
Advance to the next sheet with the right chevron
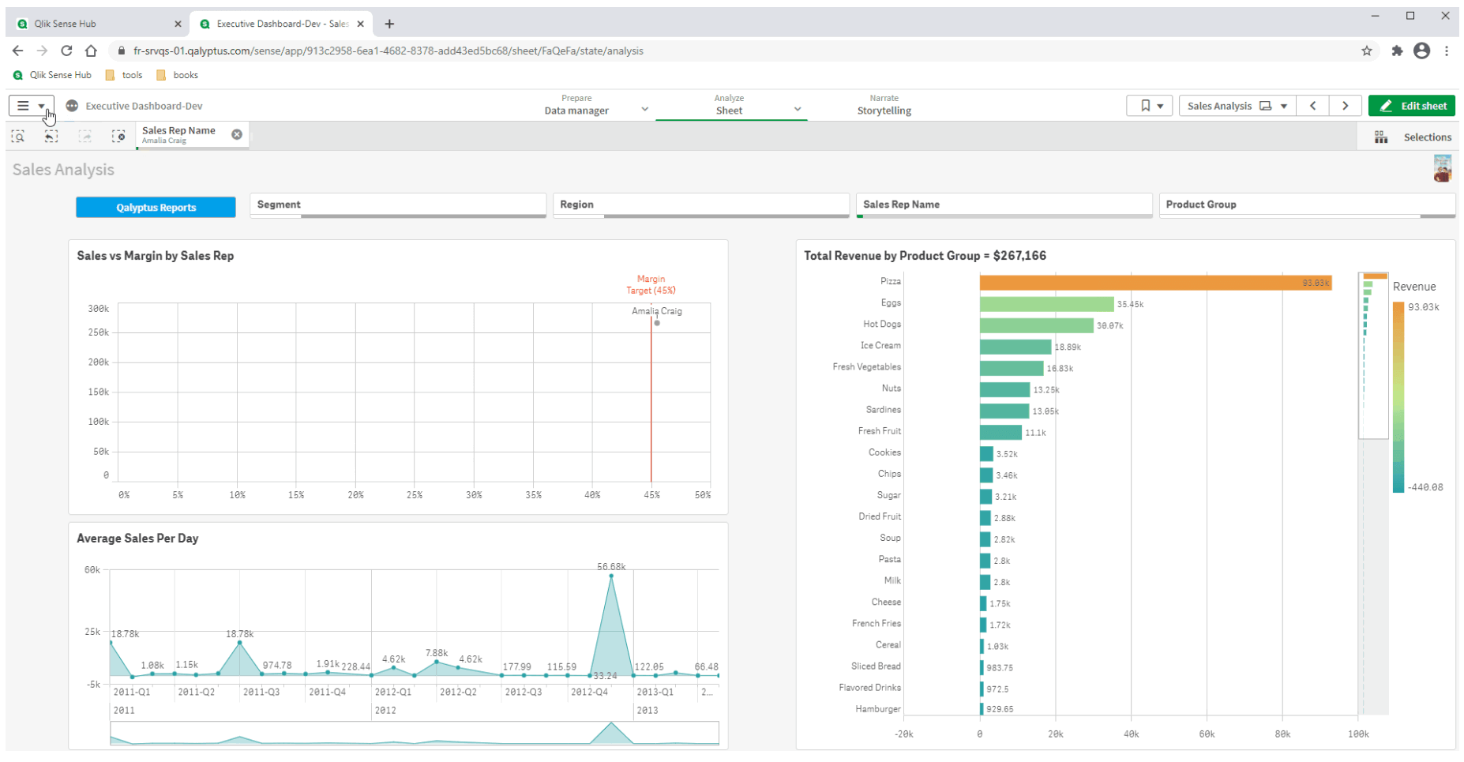(1346, 105)
